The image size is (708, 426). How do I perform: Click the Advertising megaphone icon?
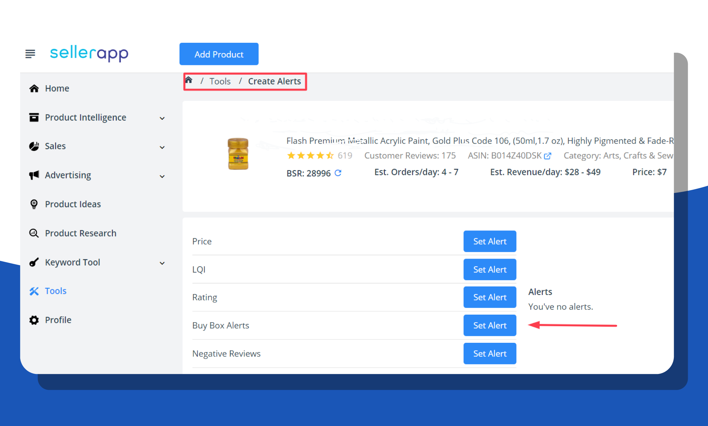coord(34,175)
